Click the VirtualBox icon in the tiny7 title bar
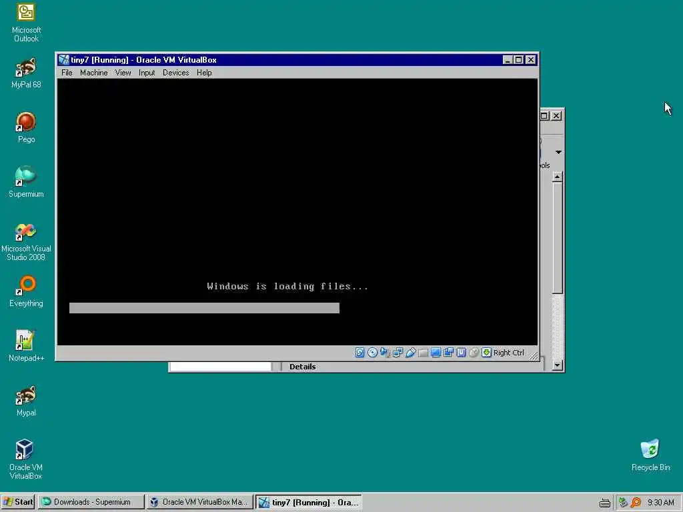Screen dimensions: 683x512 click(x=64, y=59)
